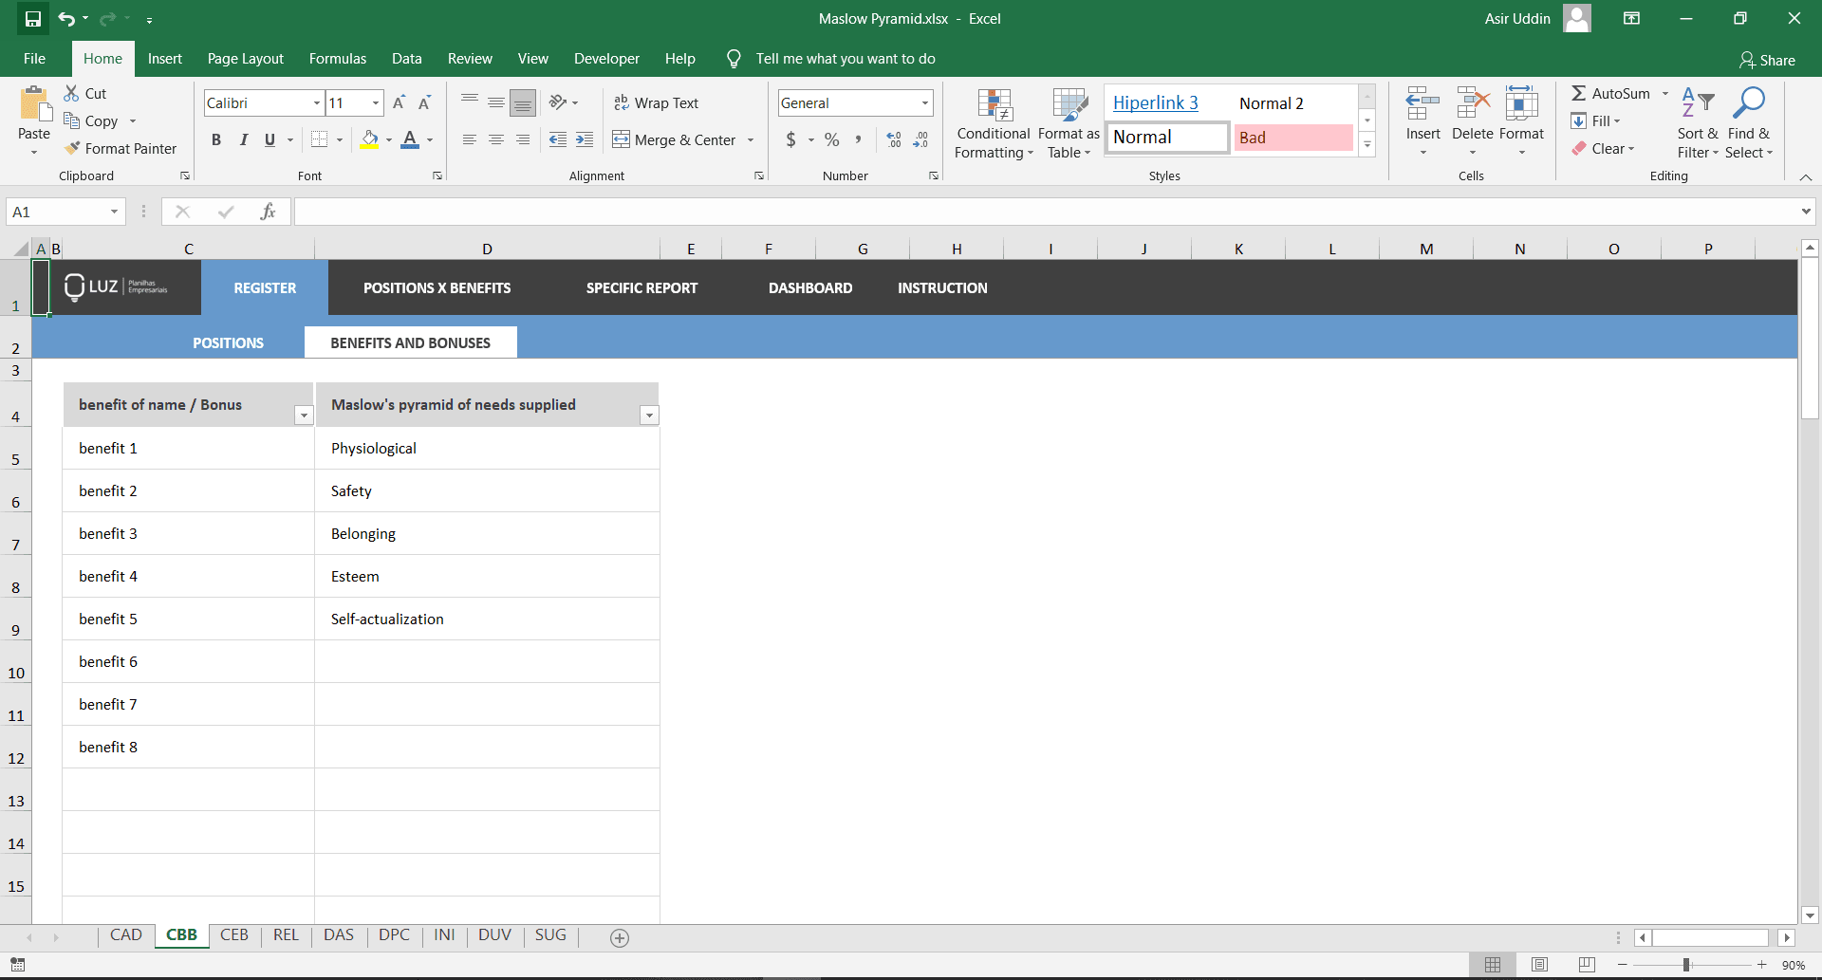Open the Find & Select magnifier
Viewport: 1822px width, 980px height.
[x=1748, y=103]
